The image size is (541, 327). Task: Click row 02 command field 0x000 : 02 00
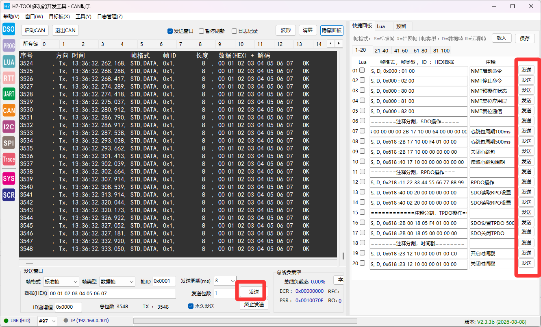419,81
